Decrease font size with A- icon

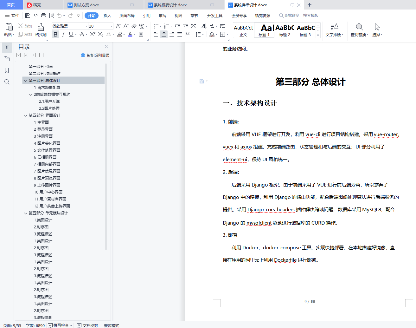tap(126, 26)
